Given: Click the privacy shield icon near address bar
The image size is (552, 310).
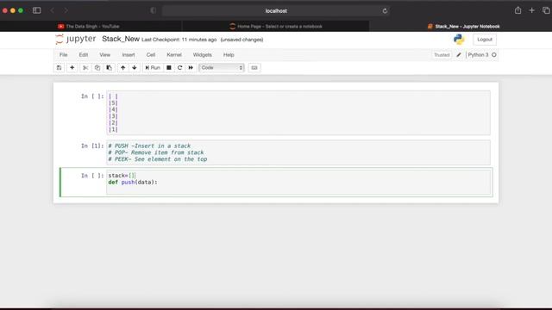Looking at the screenshot, I should point(154,10).
